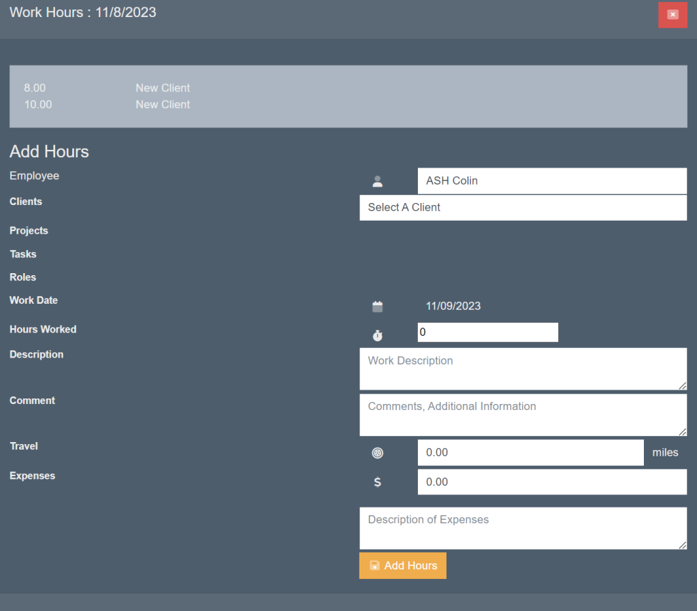Click the Expenses amount input field

(x=551, y=482)
